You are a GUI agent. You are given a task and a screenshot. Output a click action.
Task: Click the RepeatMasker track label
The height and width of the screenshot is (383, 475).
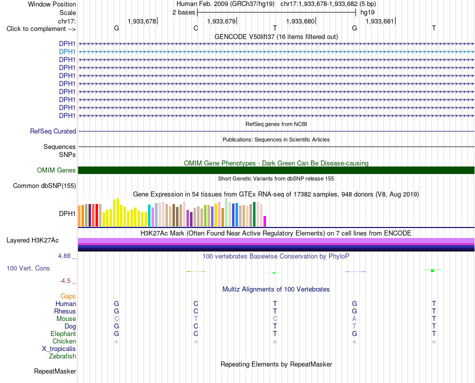click(55, 371)
